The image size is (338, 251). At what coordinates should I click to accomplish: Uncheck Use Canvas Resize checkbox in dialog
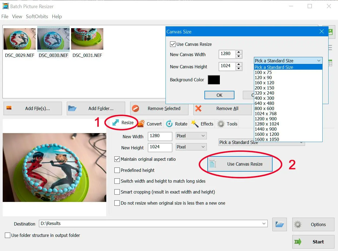tap(173, 44)
